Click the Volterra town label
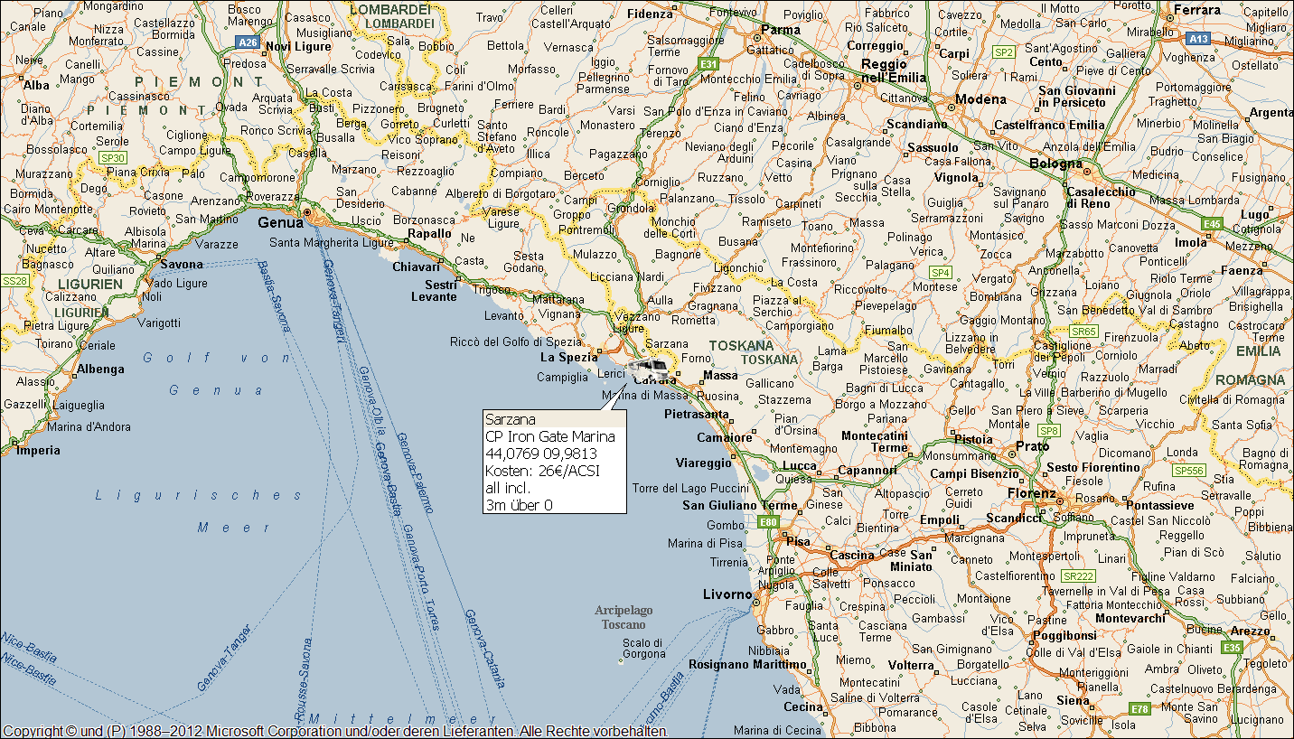This screenshot has width=1294, height=739. coord(911,665)
